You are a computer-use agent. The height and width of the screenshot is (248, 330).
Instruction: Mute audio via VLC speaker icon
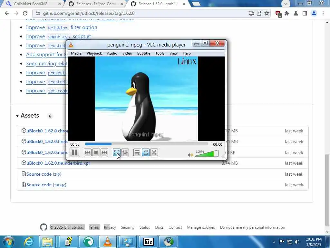[190, 155]
